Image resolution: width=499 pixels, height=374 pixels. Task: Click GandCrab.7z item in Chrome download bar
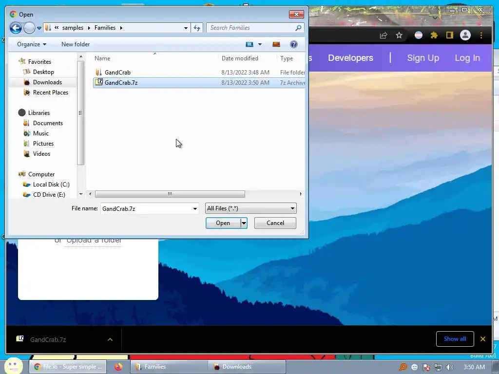(x=48, y=339)
